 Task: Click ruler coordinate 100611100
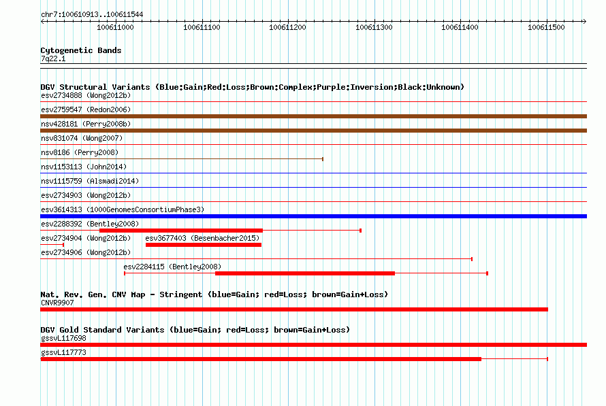pos(202,27)
